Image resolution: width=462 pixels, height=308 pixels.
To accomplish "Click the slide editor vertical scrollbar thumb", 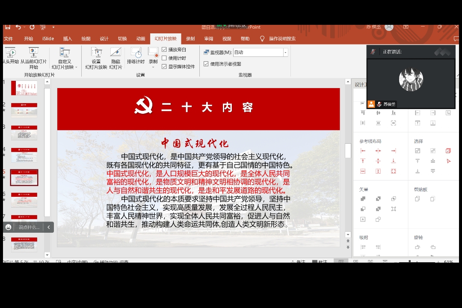I will pos(348,151).
